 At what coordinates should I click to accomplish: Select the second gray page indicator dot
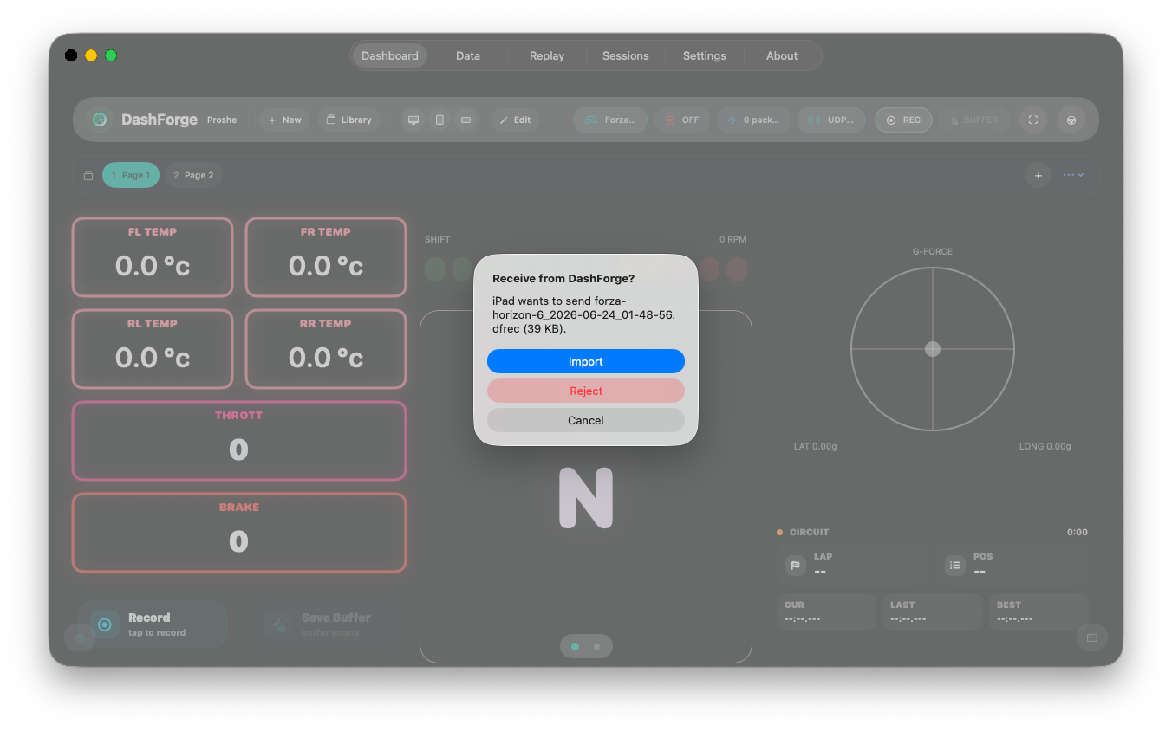(x=596, y=646)
